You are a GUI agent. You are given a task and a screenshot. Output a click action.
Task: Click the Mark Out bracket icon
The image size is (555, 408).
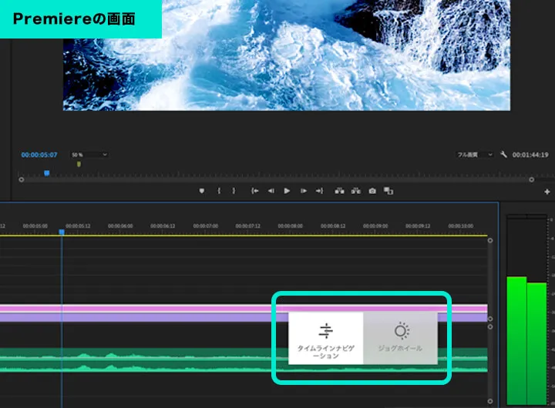click(x=234, y=191)
